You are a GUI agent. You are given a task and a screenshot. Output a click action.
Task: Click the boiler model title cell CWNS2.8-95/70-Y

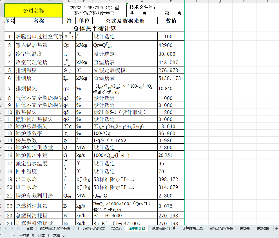coord(95,10)
